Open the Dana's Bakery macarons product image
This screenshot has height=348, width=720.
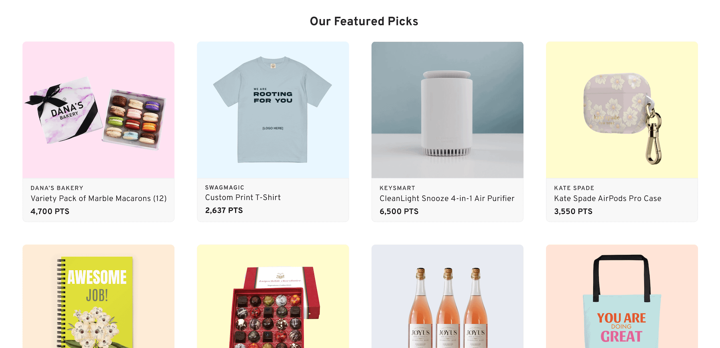[x=98, y=110]
